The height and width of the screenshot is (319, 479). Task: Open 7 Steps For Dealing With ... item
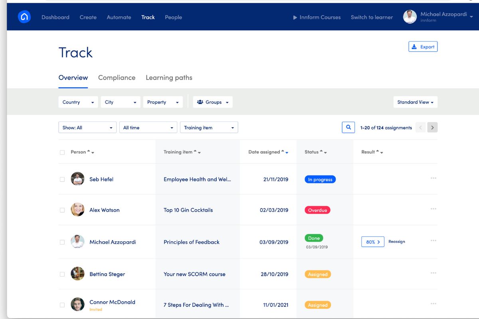(196, 305)
